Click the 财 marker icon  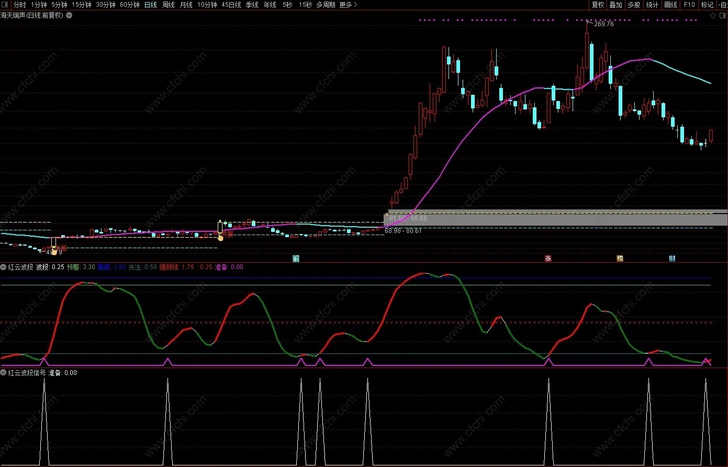point(672,258)
